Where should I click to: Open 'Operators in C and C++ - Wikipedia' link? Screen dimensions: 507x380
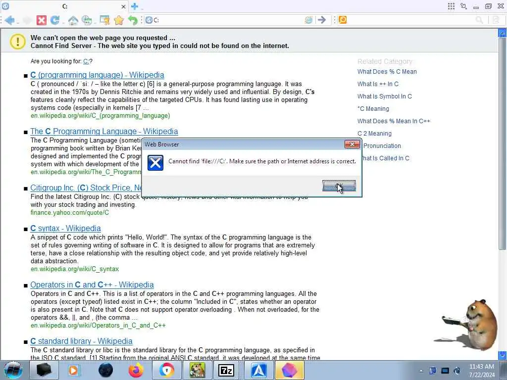point(92,285)
